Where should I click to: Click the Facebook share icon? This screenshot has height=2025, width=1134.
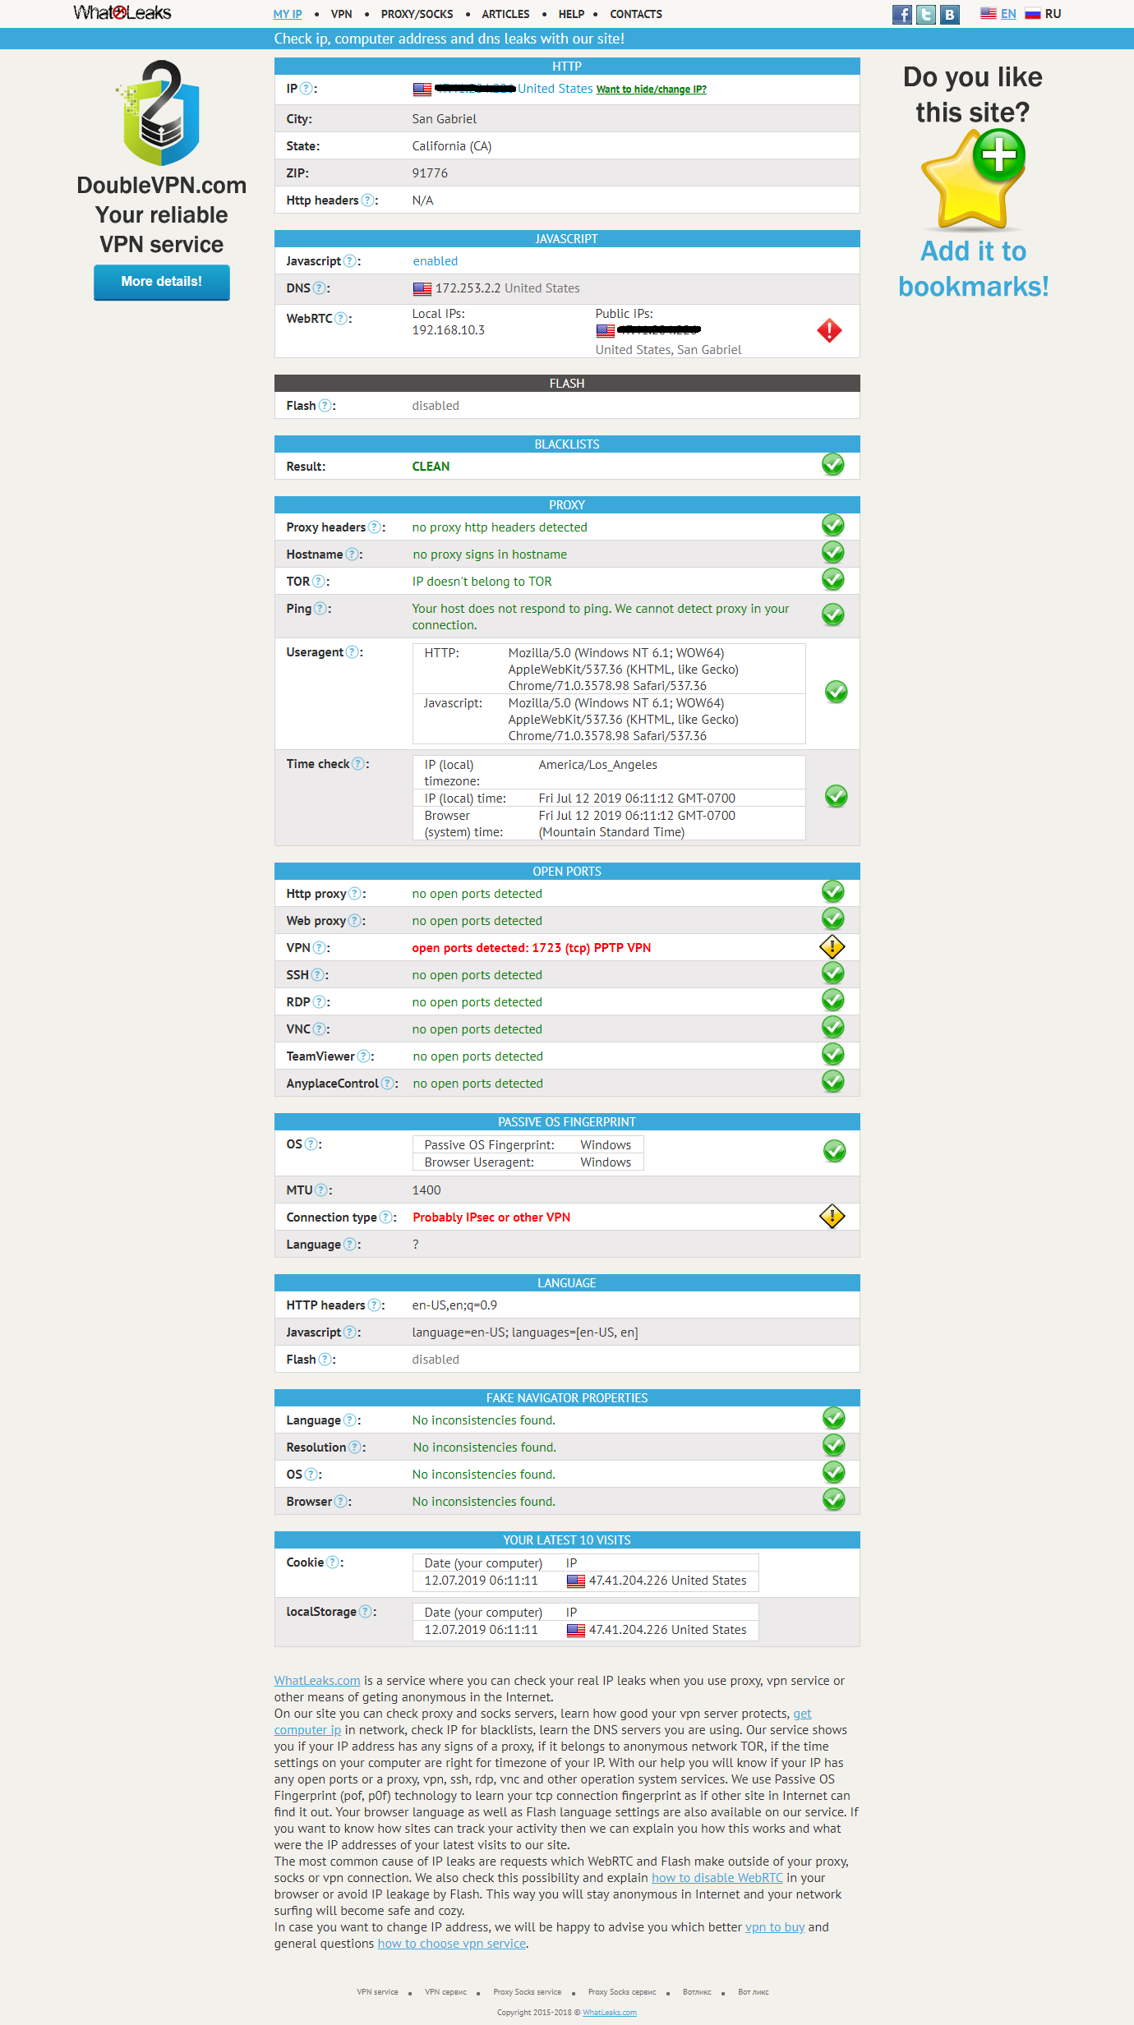(x=901, y=14)
